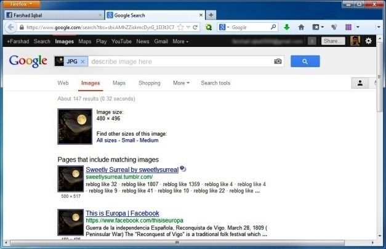Switch to the Maps results tab
The height and width of the screenshot is (249, 386).
click(x=119, y=83)
